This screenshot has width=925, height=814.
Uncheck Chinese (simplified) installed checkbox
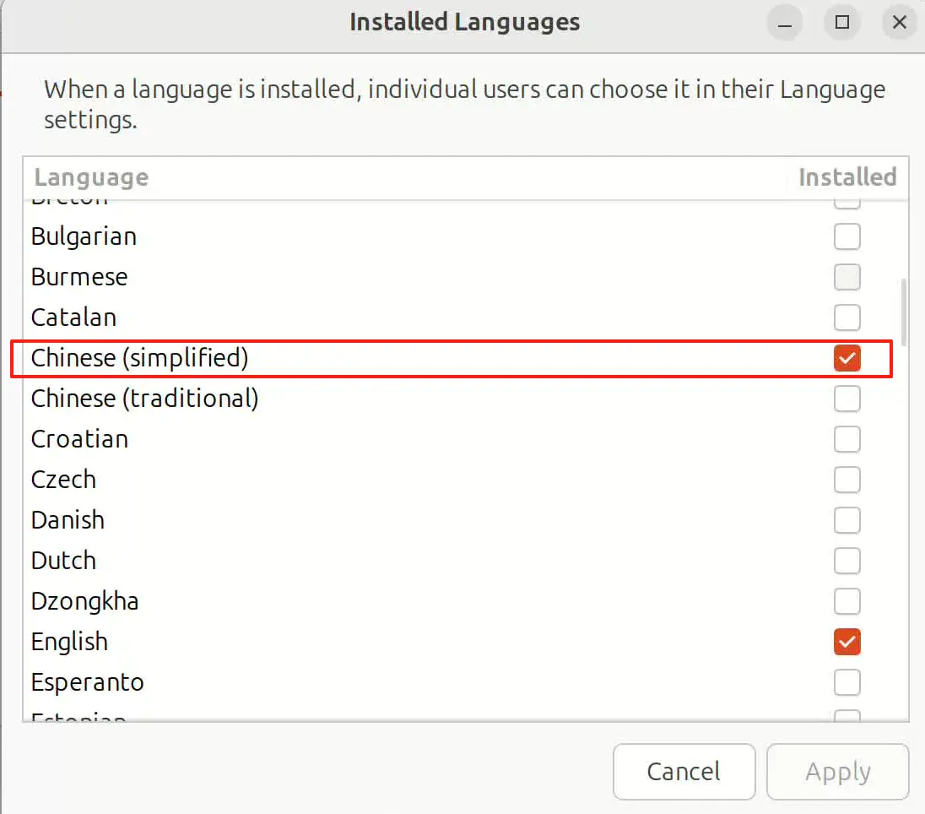coord(847,358)
